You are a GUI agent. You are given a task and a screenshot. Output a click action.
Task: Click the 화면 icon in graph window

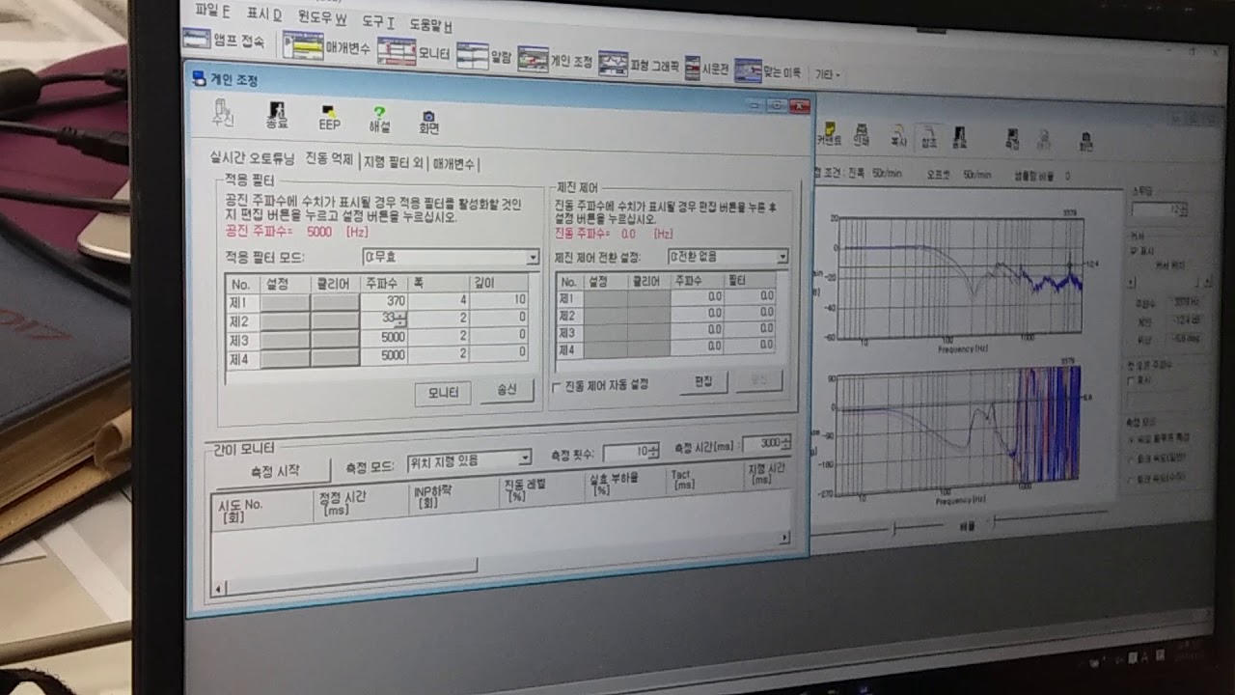point(1086,141)
